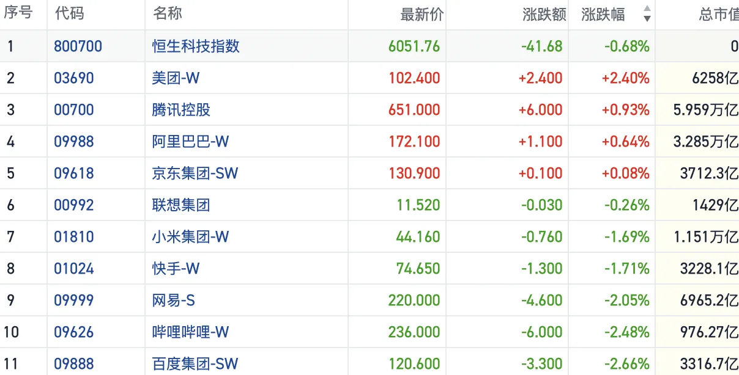Viewport: 739px width, 375px height.
Task: Click 百度集团-SW price 120.600 cell
Action: pos(414,364)
